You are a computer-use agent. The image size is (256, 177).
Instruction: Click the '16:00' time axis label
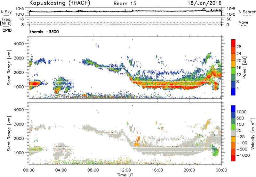tap(157, 170)
